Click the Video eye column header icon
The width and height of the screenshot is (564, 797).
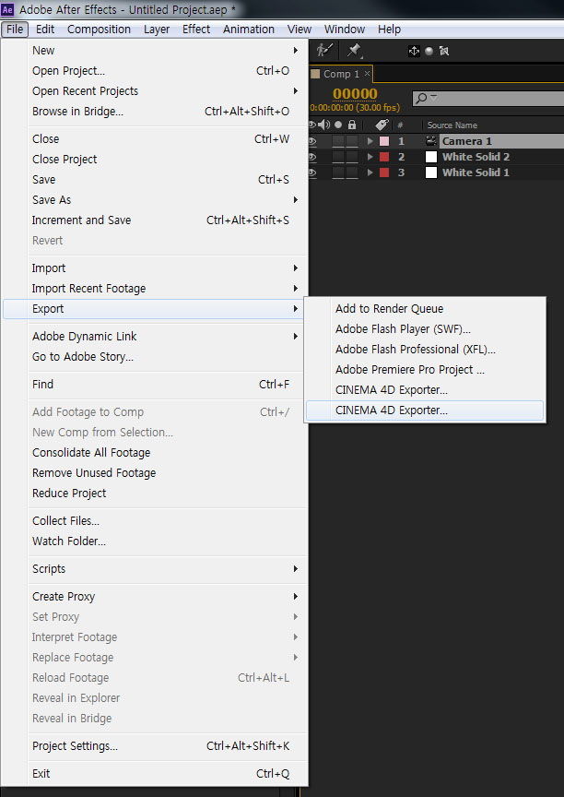click(x=312, y=125)
